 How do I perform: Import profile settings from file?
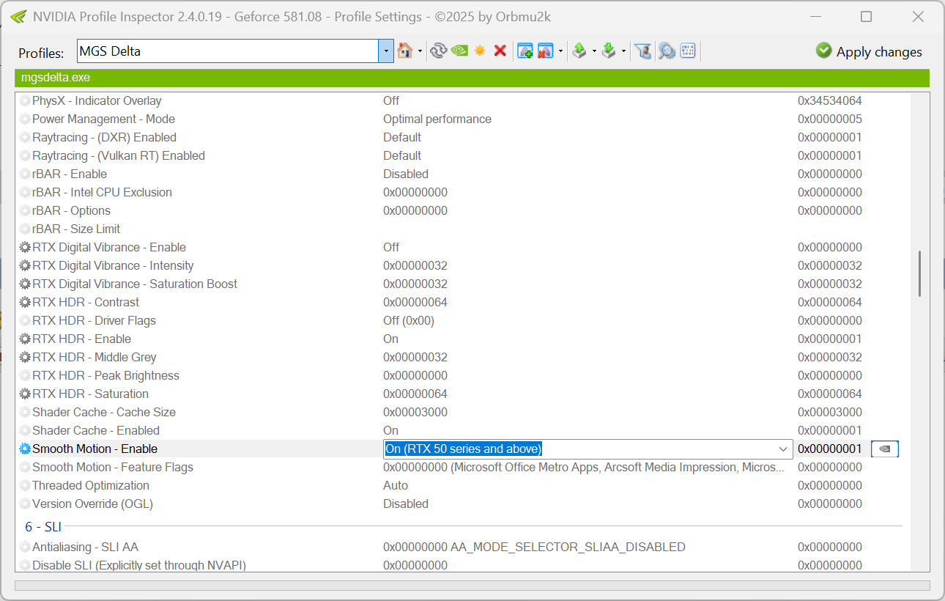(x=609, y=51)
